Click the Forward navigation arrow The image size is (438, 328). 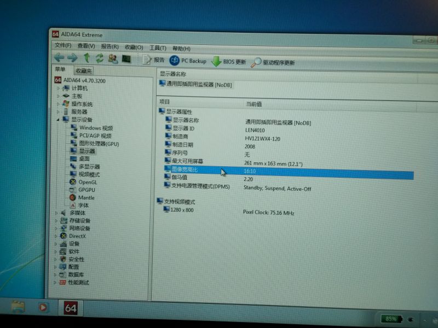72,58
